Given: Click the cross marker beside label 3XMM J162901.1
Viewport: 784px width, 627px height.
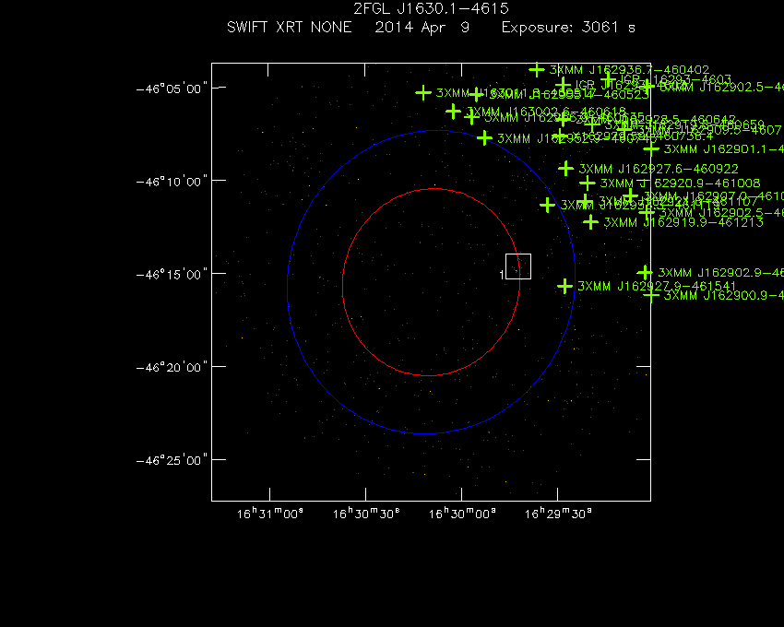Looking at the screenshot, I should (x=651, y=149).
